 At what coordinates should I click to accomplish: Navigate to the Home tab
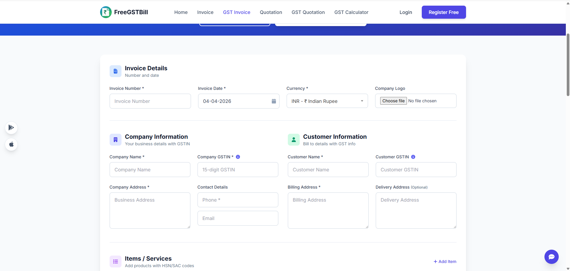pyautogui.click(x=181, y=12)
